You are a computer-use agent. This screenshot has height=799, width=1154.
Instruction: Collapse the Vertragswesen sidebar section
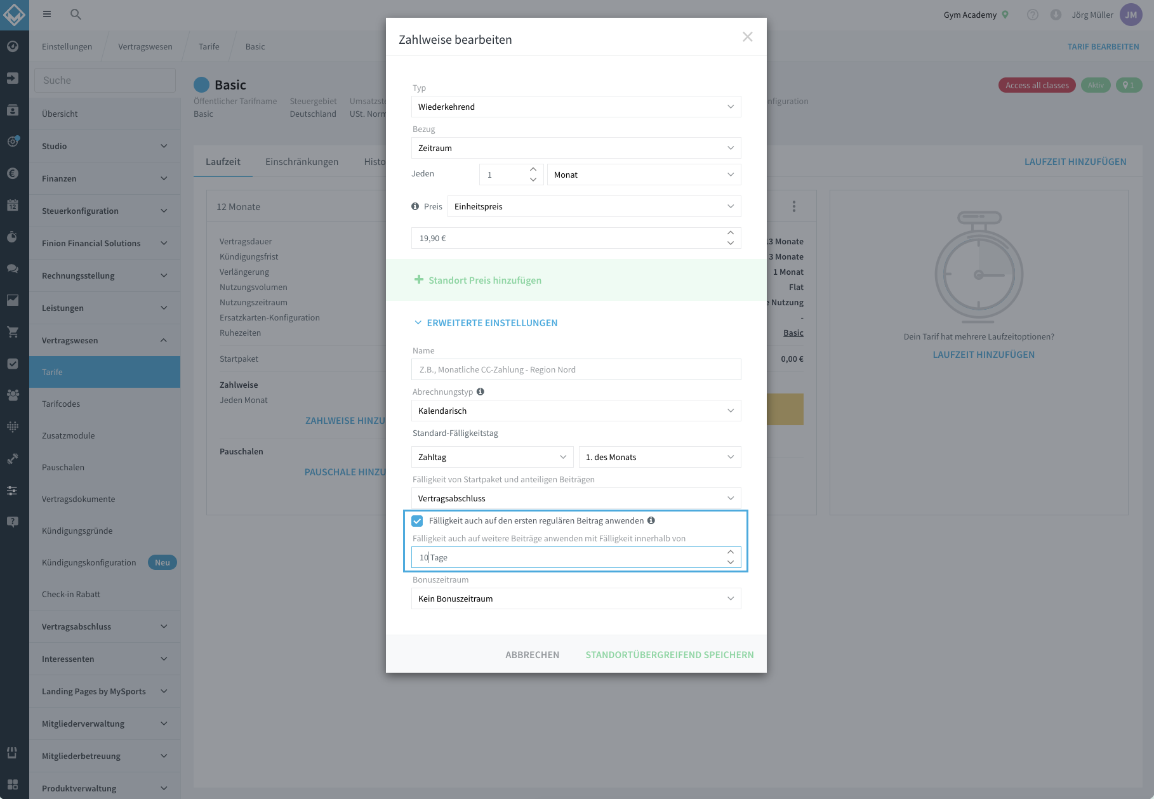pyautogui.click(x=105, y=340)
